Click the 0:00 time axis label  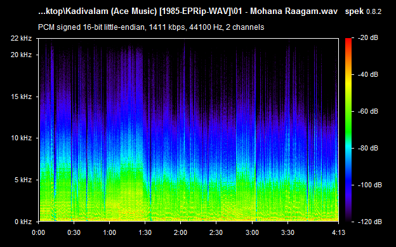tap(38, 232)
